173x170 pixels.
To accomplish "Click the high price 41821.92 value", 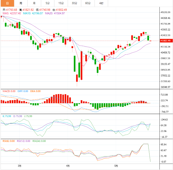I will 28,10.
